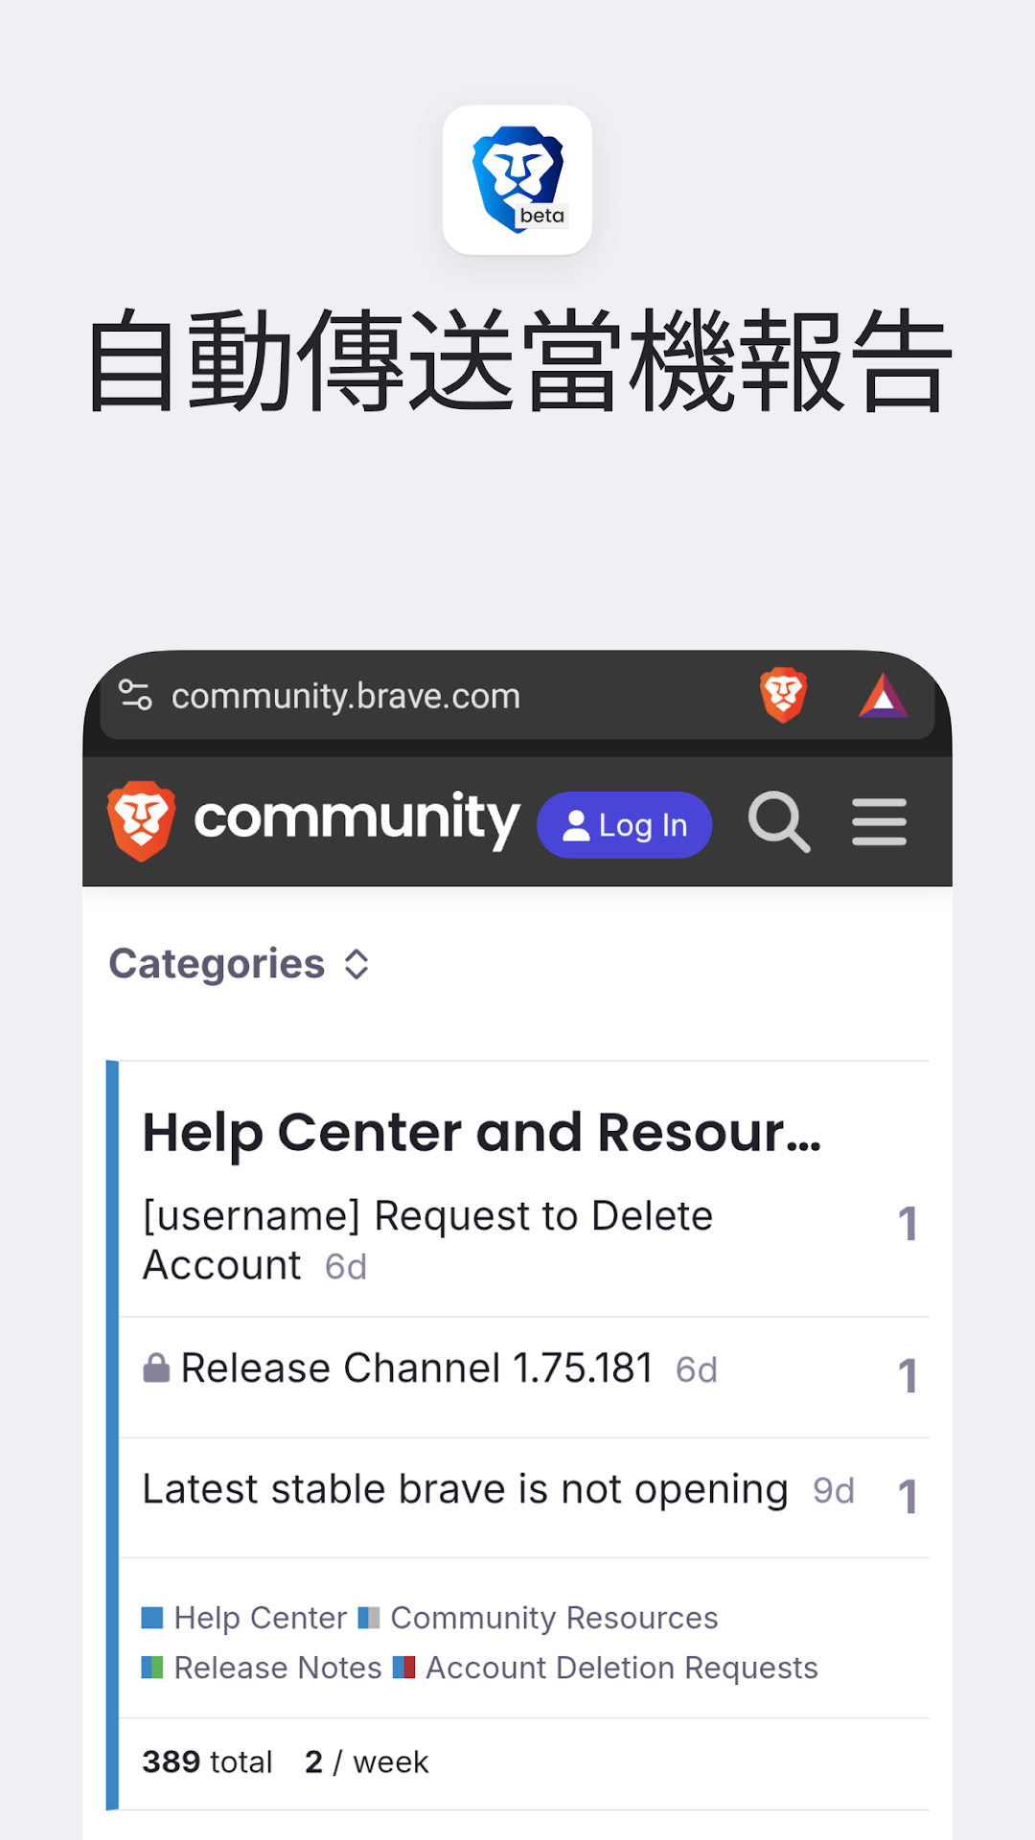The image size is (1035, 1840).
Task: Click lock icon beside Release Channel topic
Action: pos(156,1368)
